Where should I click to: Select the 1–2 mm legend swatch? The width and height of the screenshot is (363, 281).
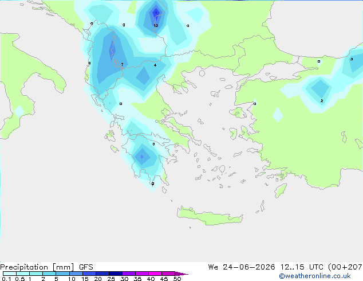tap(36, 274)
